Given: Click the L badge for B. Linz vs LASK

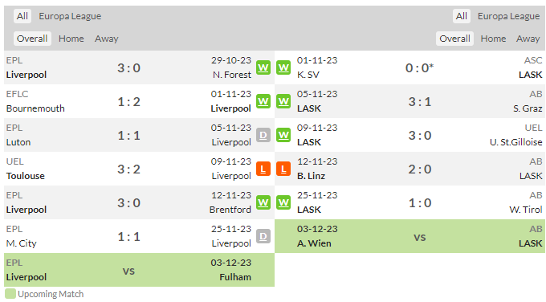Looking at the screenshot, I should pos(283,169).
